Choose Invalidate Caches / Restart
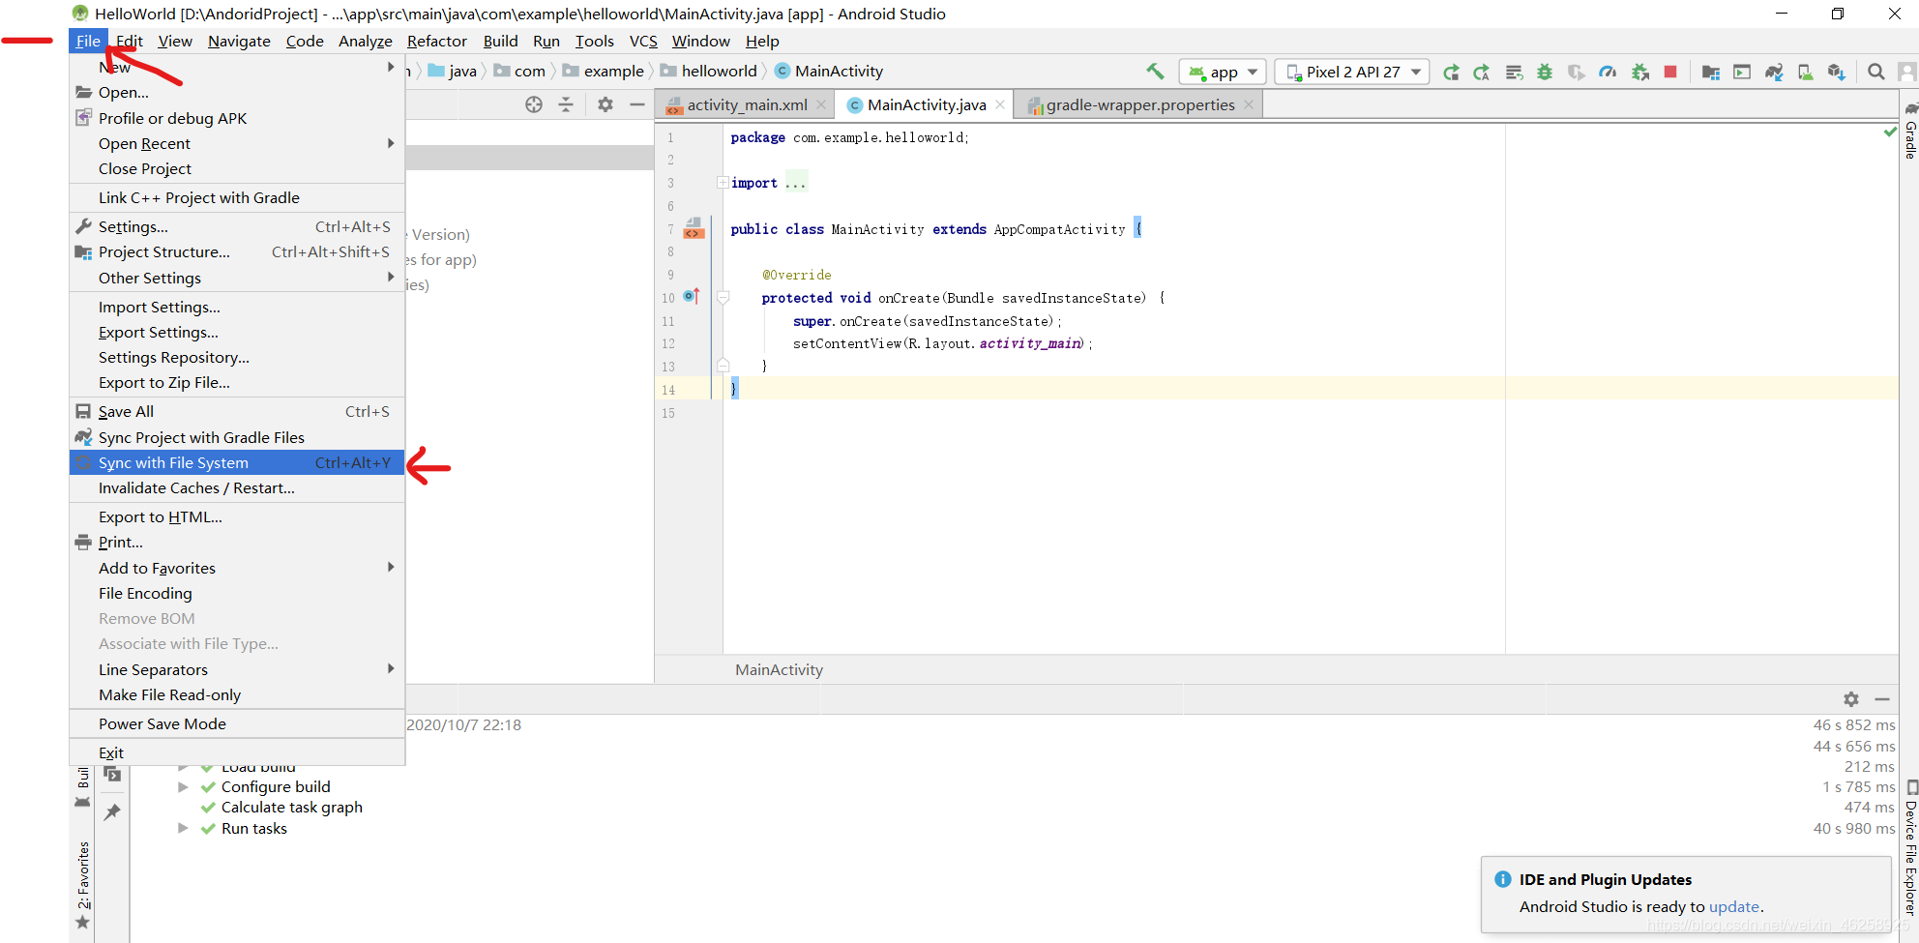1919x943 pixels. [x=237, y=488]
